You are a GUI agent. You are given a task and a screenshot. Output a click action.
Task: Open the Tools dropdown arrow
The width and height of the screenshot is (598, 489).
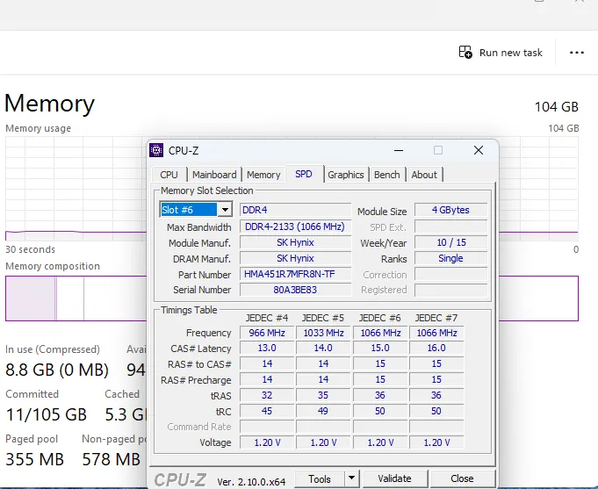tap(351, 478)
